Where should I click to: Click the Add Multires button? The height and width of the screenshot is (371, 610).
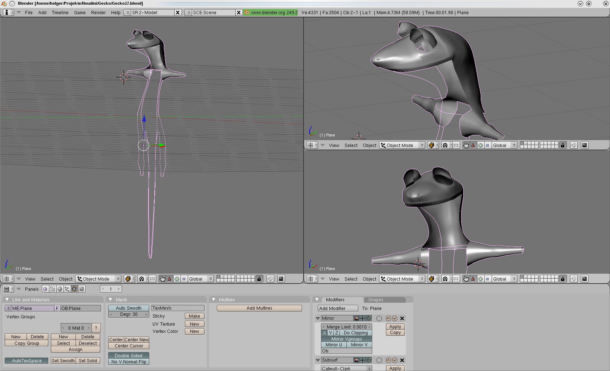(259, 308)
